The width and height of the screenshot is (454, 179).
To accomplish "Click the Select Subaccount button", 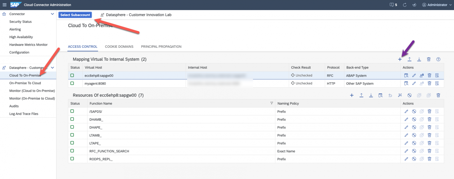I will click(75, 15).
